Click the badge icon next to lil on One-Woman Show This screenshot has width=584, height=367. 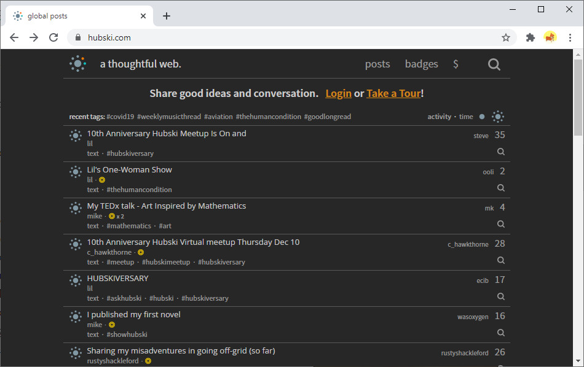click(101, 180)
